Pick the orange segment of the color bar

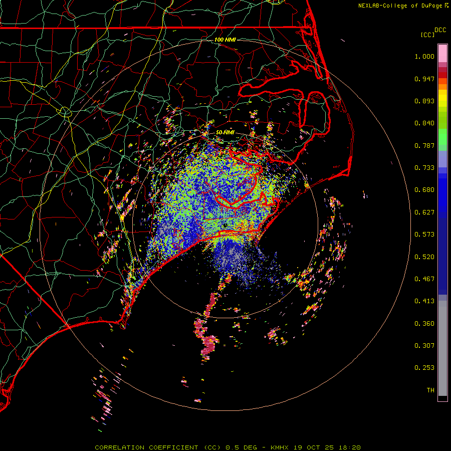(442, 87)
